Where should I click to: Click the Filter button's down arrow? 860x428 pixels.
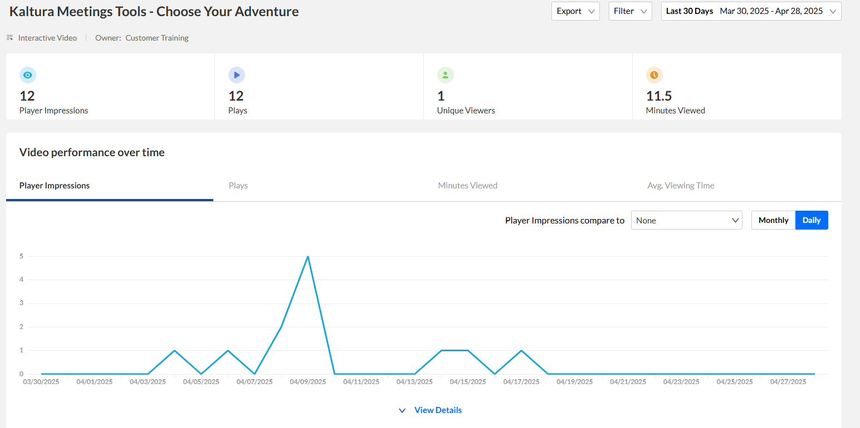[x=644, y=11]
